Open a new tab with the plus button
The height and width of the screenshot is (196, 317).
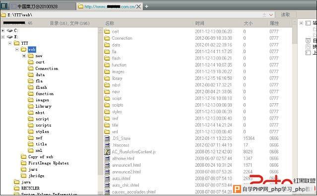point(146,6)
